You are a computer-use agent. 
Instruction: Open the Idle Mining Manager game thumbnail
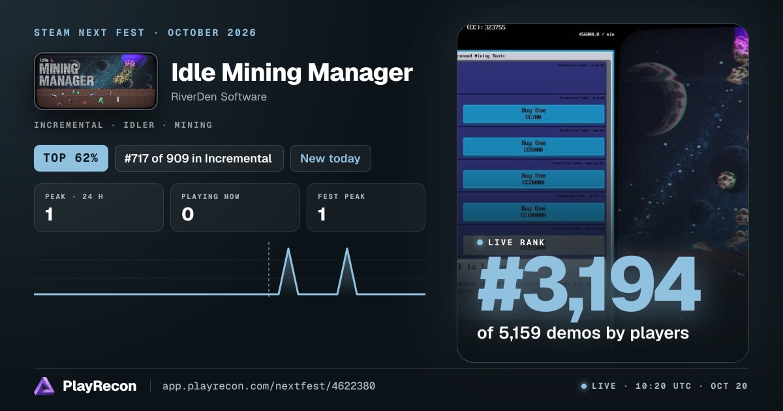96,81
